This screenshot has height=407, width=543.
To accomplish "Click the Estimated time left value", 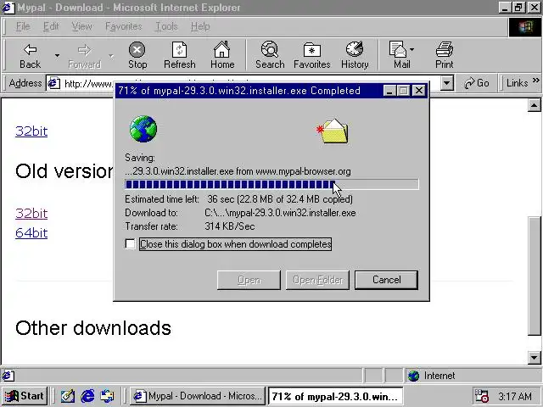I will [x=280, y=199].
